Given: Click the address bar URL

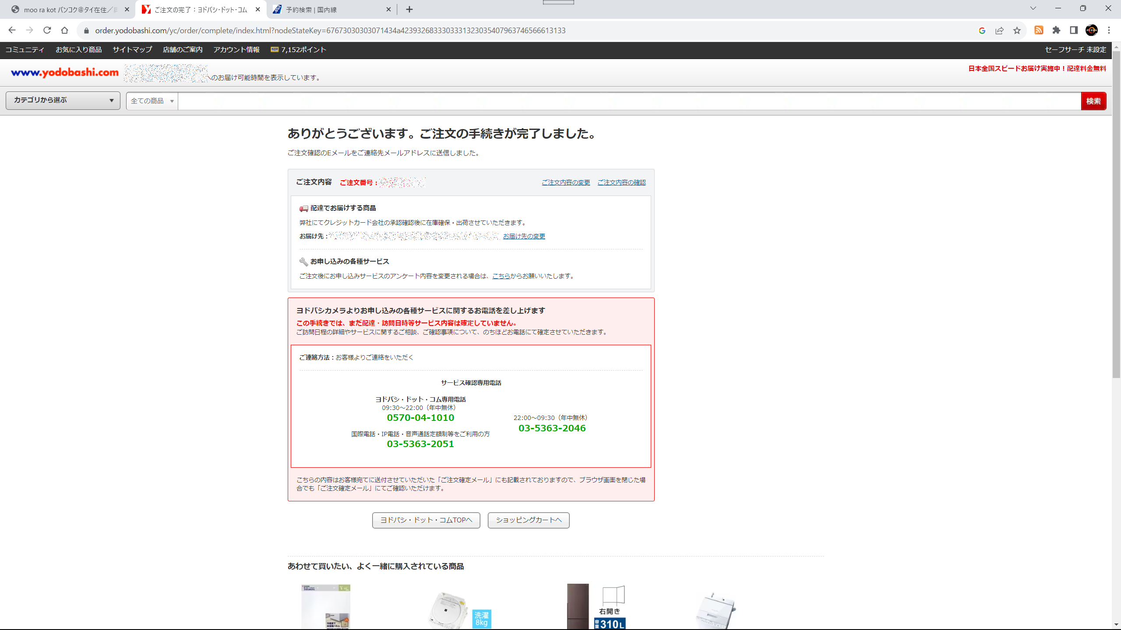Looking at the screenshot, I should point(330,30).
